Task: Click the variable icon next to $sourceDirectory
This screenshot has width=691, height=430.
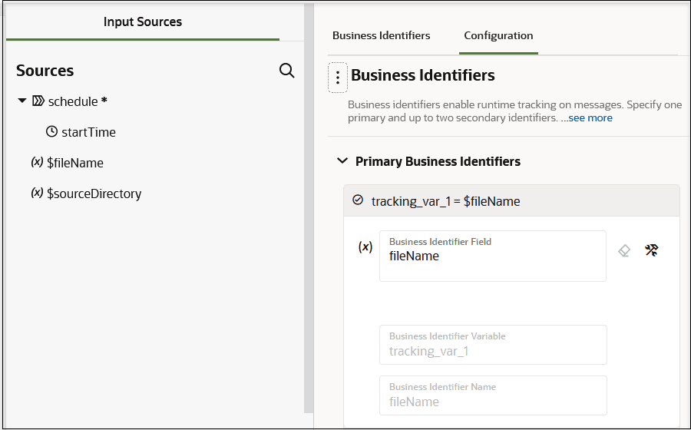Action: click(x=37, y=193)
